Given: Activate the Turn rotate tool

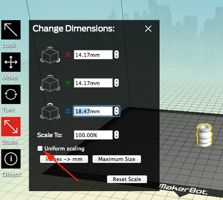Looking at the screenshot, I should 11,94.
